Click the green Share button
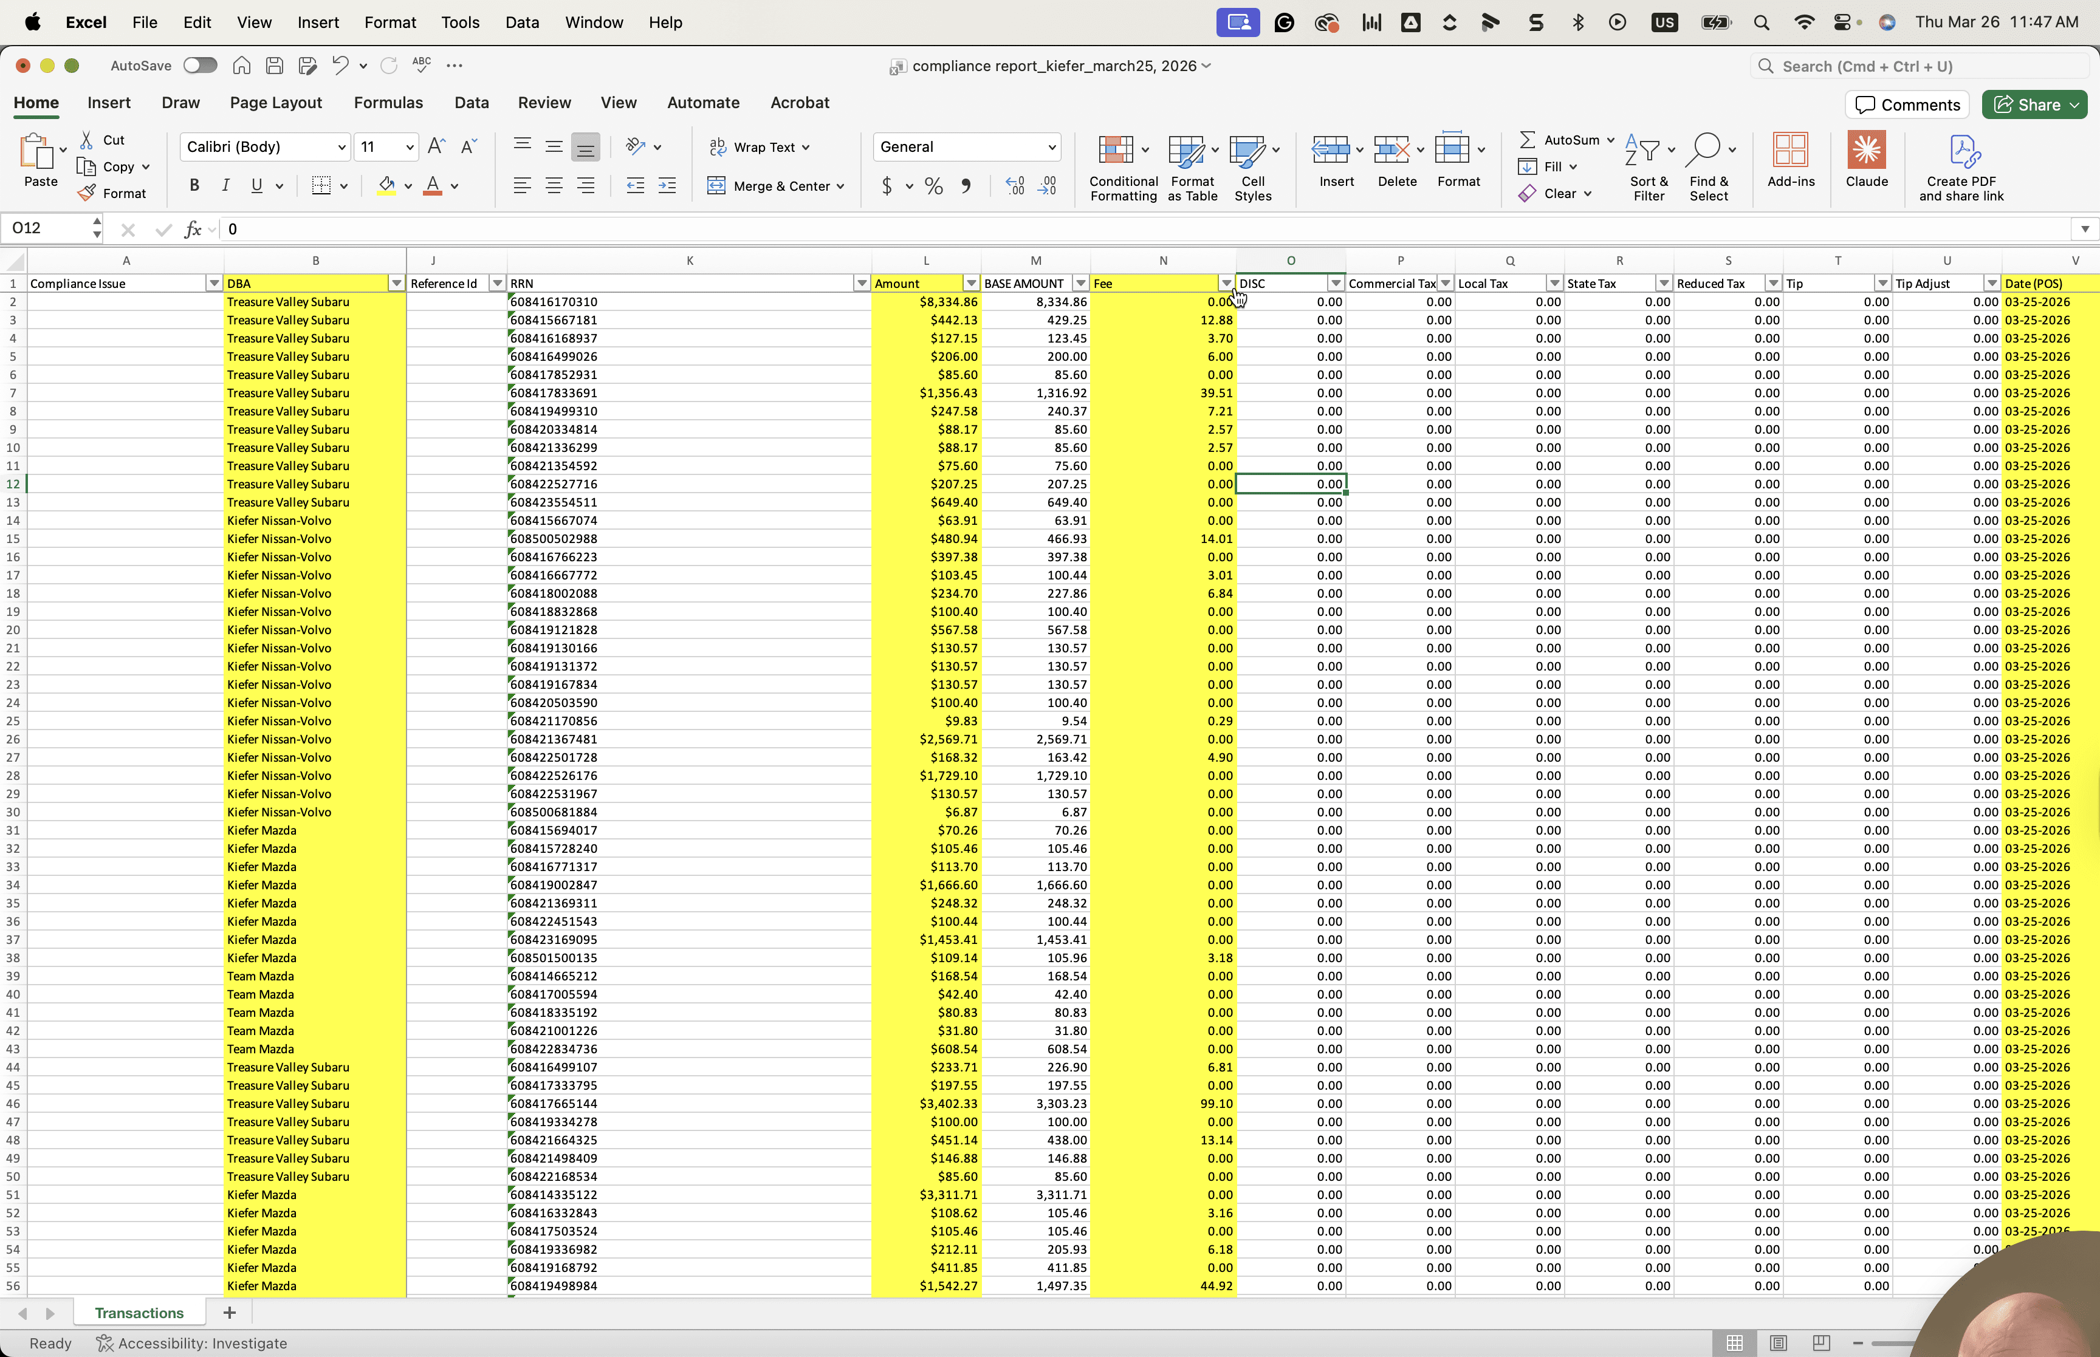This screenshot has width=2100, height=1357. pyautogui.click(x=2034, y=105)
